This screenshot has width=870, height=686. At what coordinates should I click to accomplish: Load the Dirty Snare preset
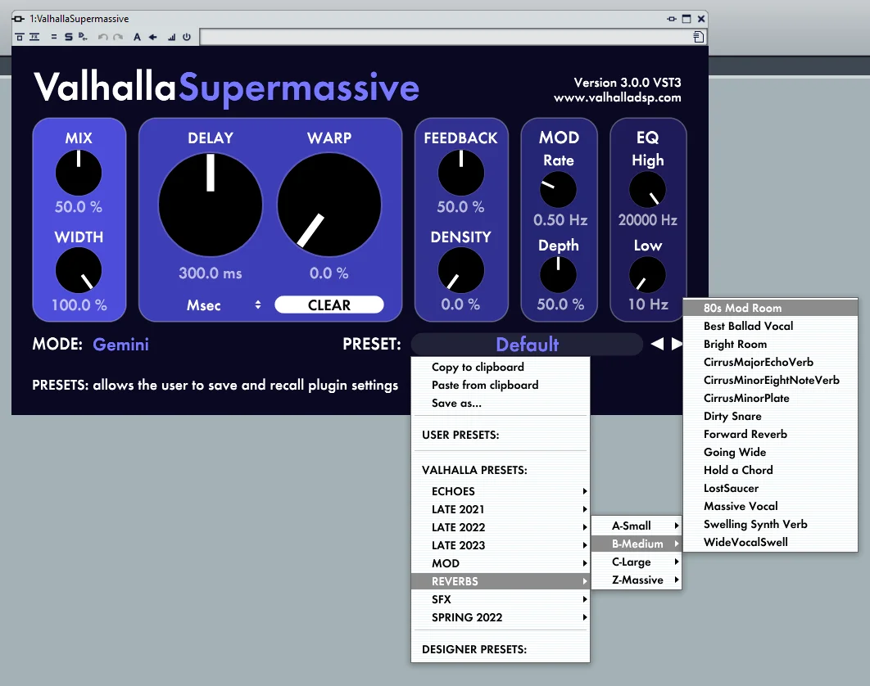click(770, 416)
